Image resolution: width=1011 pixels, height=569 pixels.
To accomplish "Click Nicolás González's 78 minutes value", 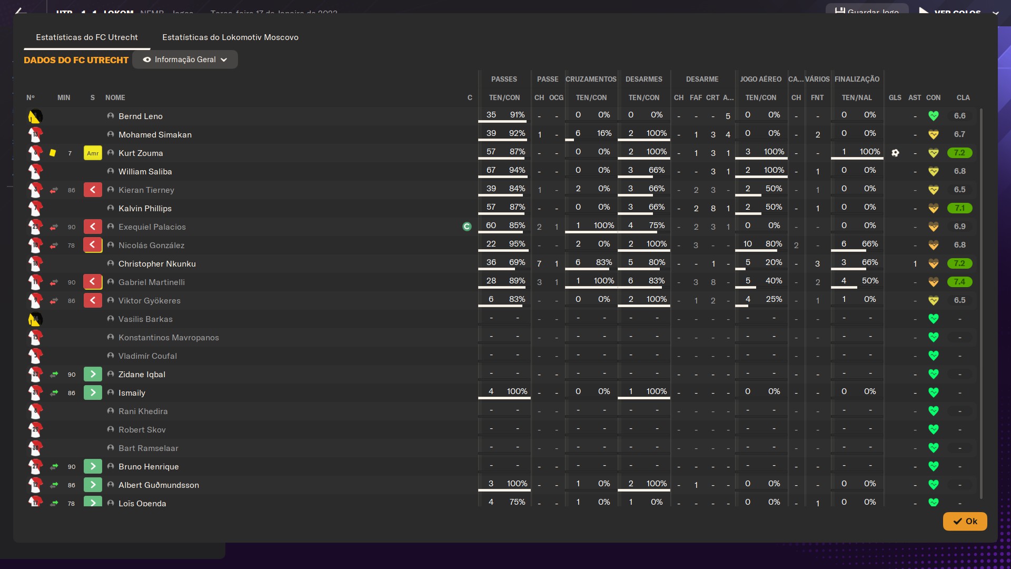I will click(x=71, y=246).
